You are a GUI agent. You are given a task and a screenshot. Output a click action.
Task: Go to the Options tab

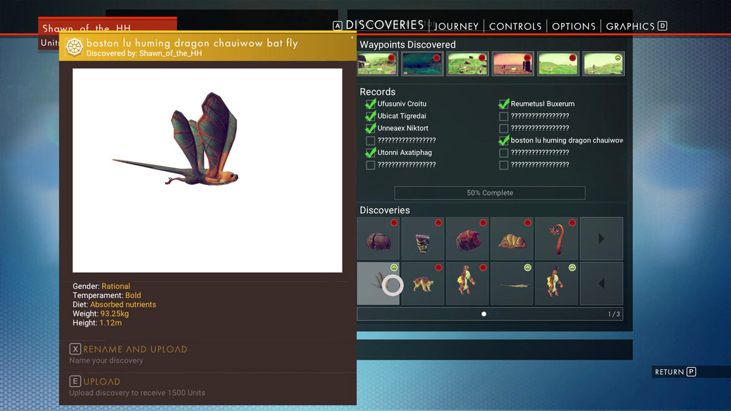[574, 26]
